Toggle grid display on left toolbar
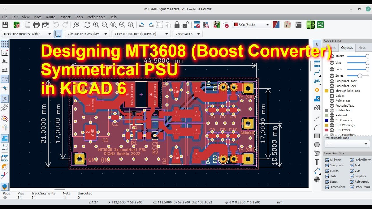This screenshot has width=372, height=209. point(5,44)
